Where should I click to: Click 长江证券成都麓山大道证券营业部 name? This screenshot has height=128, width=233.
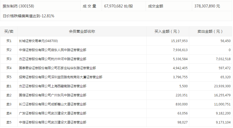click(53, 104)
